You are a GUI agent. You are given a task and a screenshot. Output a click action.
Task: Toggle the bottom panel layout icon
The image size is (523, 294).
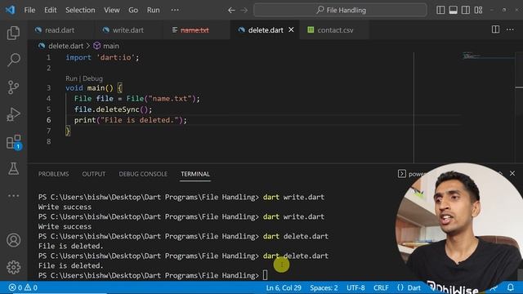454,10
